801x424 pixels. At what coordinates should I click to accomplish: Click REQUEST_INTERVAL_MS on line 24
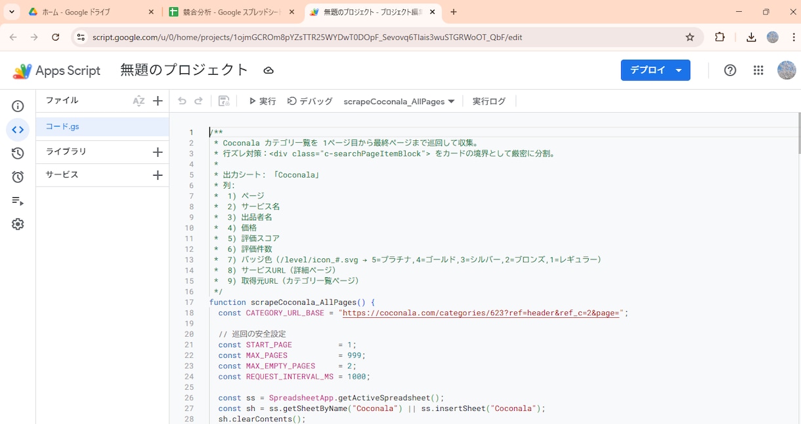[x=290, y=377]
